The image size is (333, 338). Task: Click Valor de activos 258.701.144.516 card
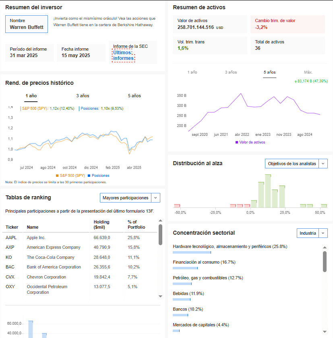pos(210,24)
